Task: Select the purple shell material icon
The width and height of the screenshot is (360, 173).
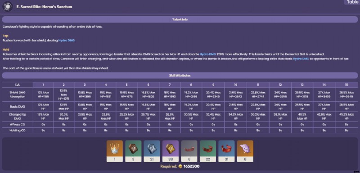Action: (245, 151)
